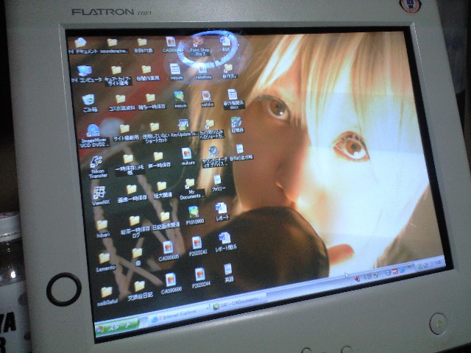471x353 pixels.
Task: Open the My Documents shortcut folder
Action: [x=191, y=188]
